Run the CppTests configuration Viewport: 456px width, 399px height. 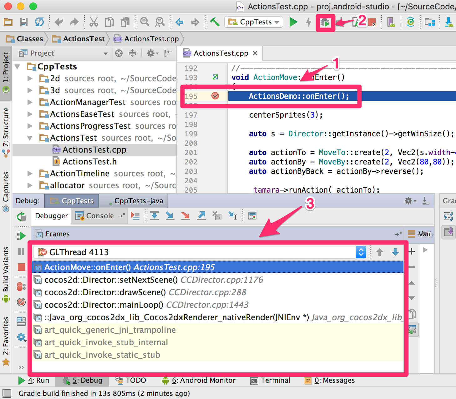coord(293,22)
